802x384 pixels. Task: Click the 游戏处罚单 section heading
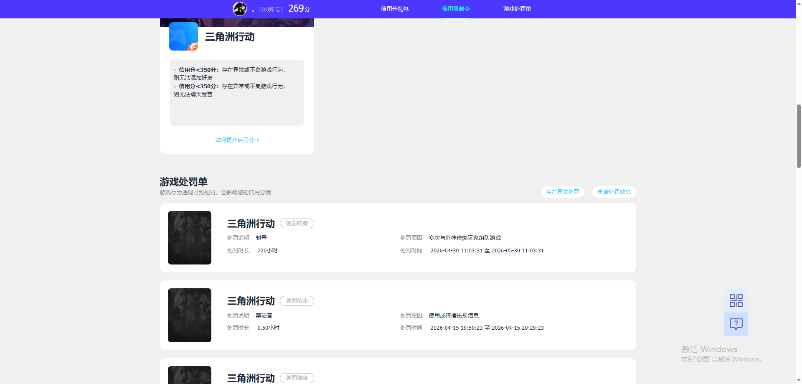click(x=183, y=182)
